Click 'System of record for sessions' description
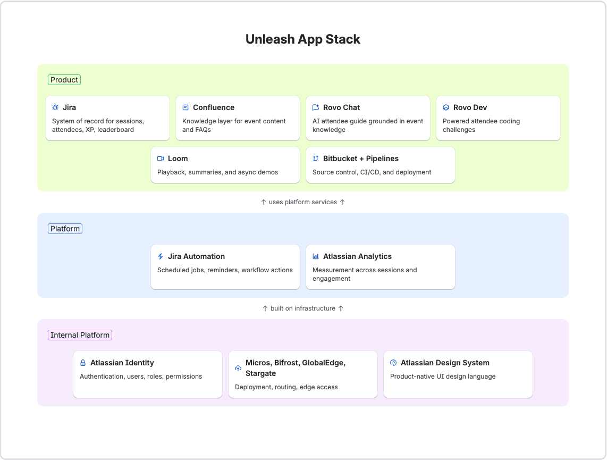607x460 pixels. coord(98,126)
